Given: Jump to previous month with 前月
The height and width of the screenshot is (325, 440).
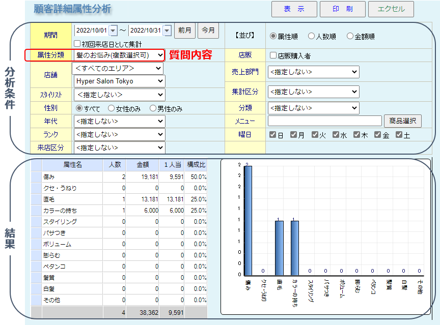Looking at the screenshot, I should coord(184,31).
